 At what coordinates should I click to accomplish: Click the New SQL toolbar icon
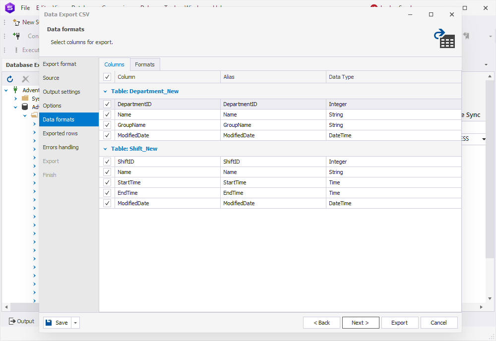click(16, 22)
